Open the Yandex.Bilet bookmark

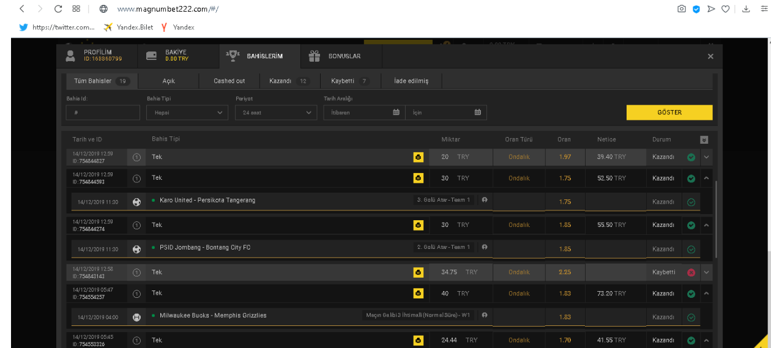point(128,27)
